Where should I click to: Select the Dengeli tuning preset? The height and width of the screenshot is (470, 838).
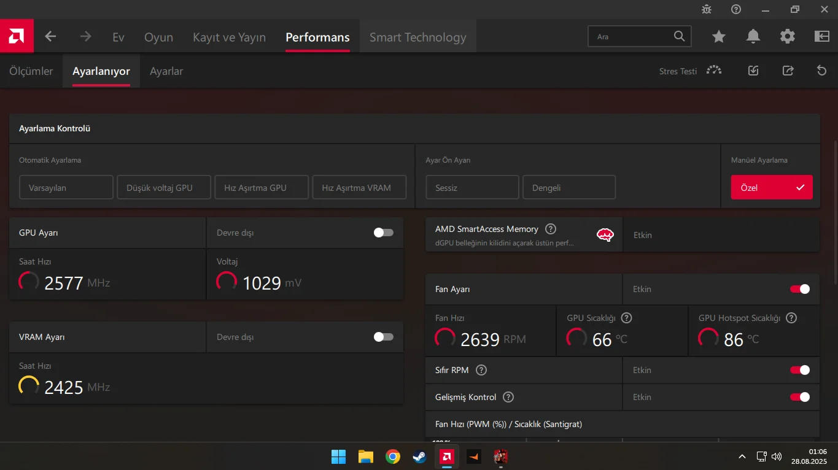click(569, 187)
